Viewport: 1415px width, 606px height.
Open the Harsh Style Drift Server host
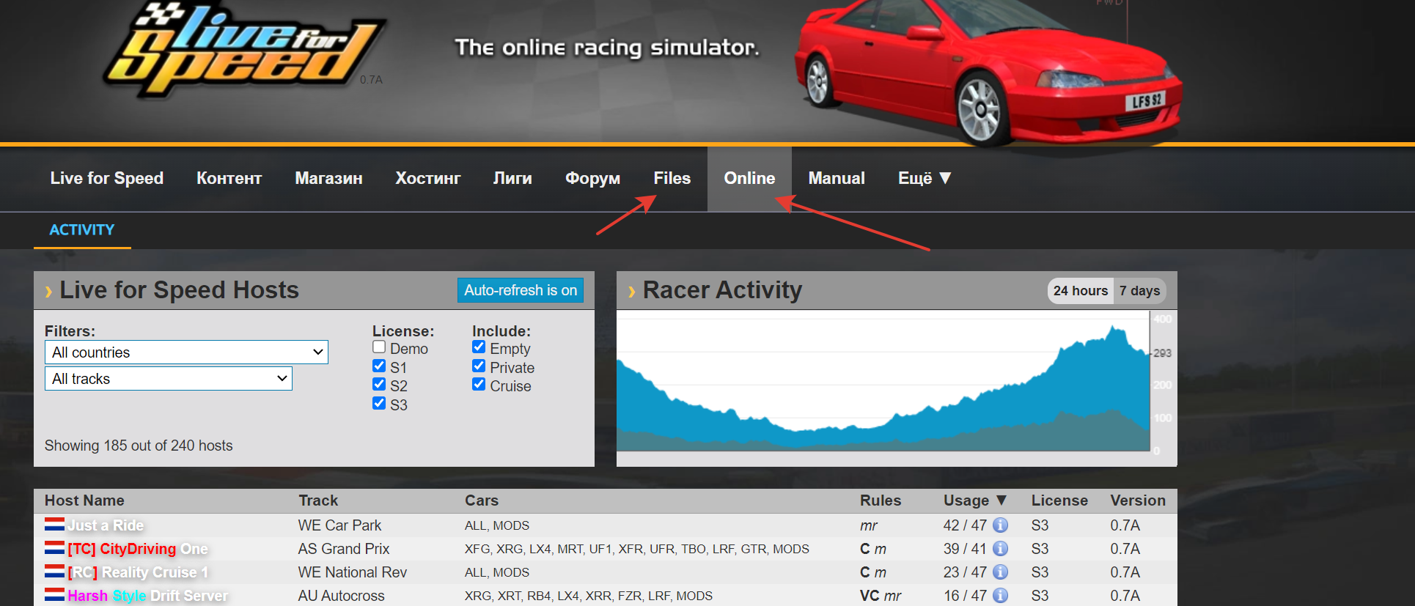pyautogui.click(x=147, y=596)
